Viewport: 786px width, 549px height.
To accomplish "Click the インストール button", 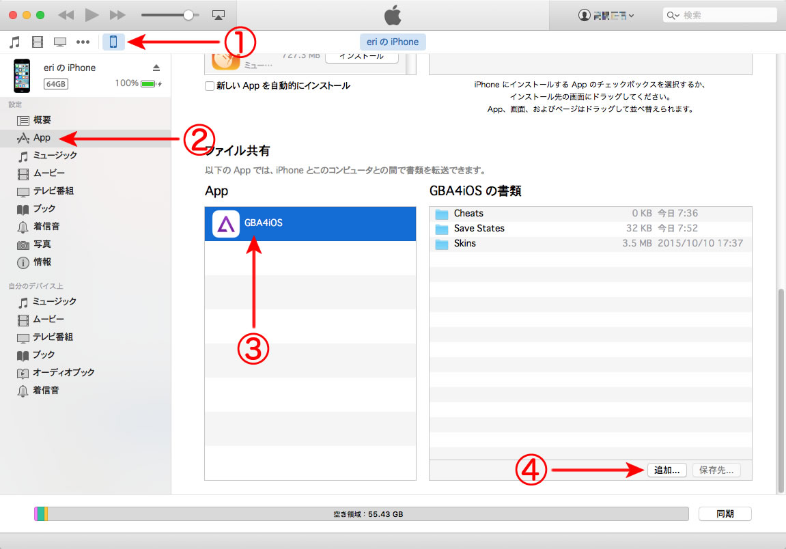I will (362, 56).
